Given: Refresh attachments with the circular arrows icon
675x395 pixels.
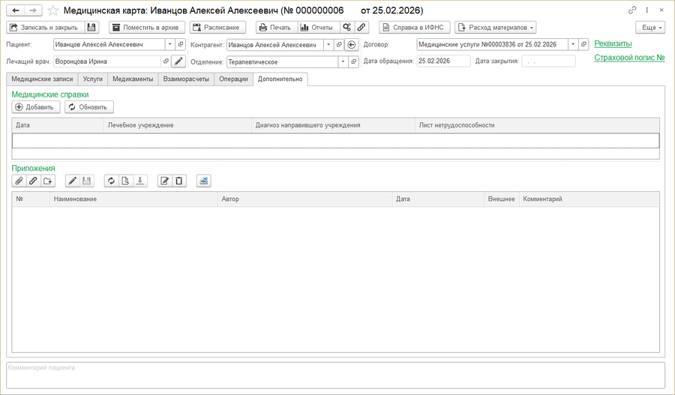Looking at the screenshot, I should [111, 181].
